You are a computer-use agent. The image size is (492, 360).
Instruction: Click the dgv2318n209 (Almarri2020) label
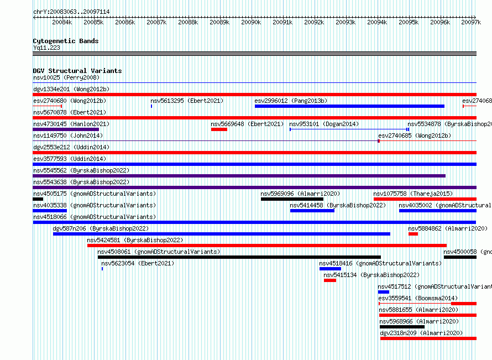coord(421,333)
